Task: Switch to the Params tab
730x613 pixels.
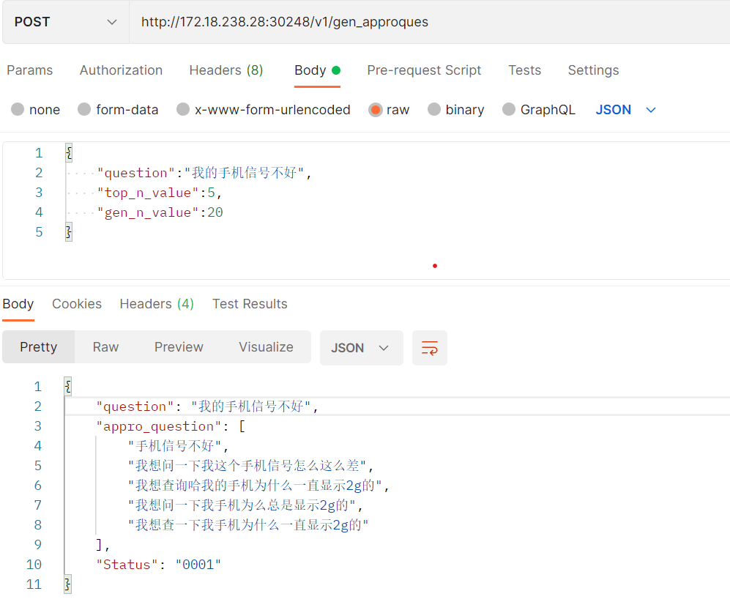Action: [30, 70]
